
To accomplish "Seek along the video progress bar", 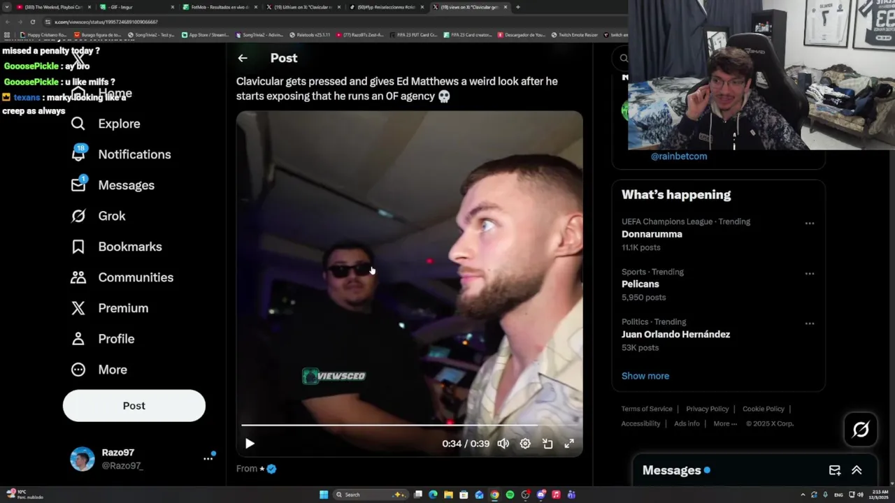I will 409,424.
